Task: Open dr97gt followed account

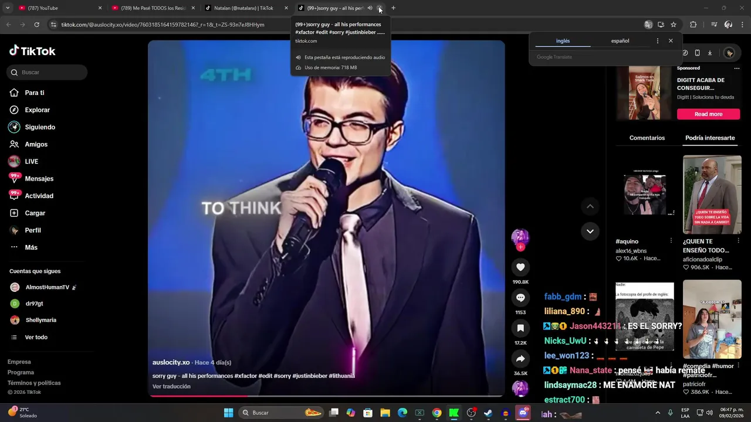Action: point(34,304)
